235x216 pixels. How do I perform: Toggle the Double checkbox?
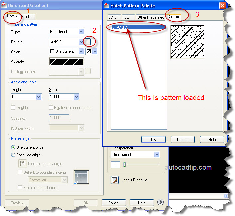[x=13, y=108]
